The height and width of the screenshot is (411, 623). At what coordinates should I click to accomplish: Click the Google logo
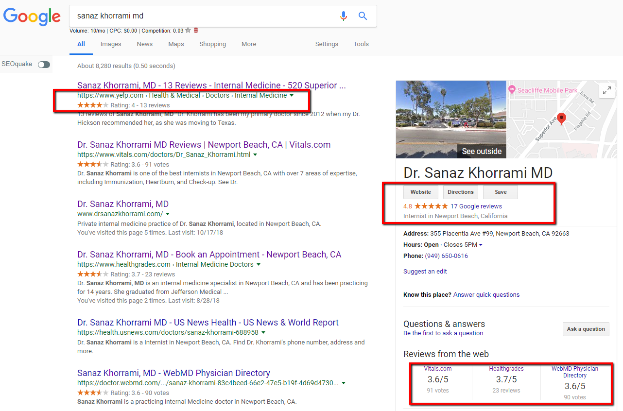tap(32, 17)
